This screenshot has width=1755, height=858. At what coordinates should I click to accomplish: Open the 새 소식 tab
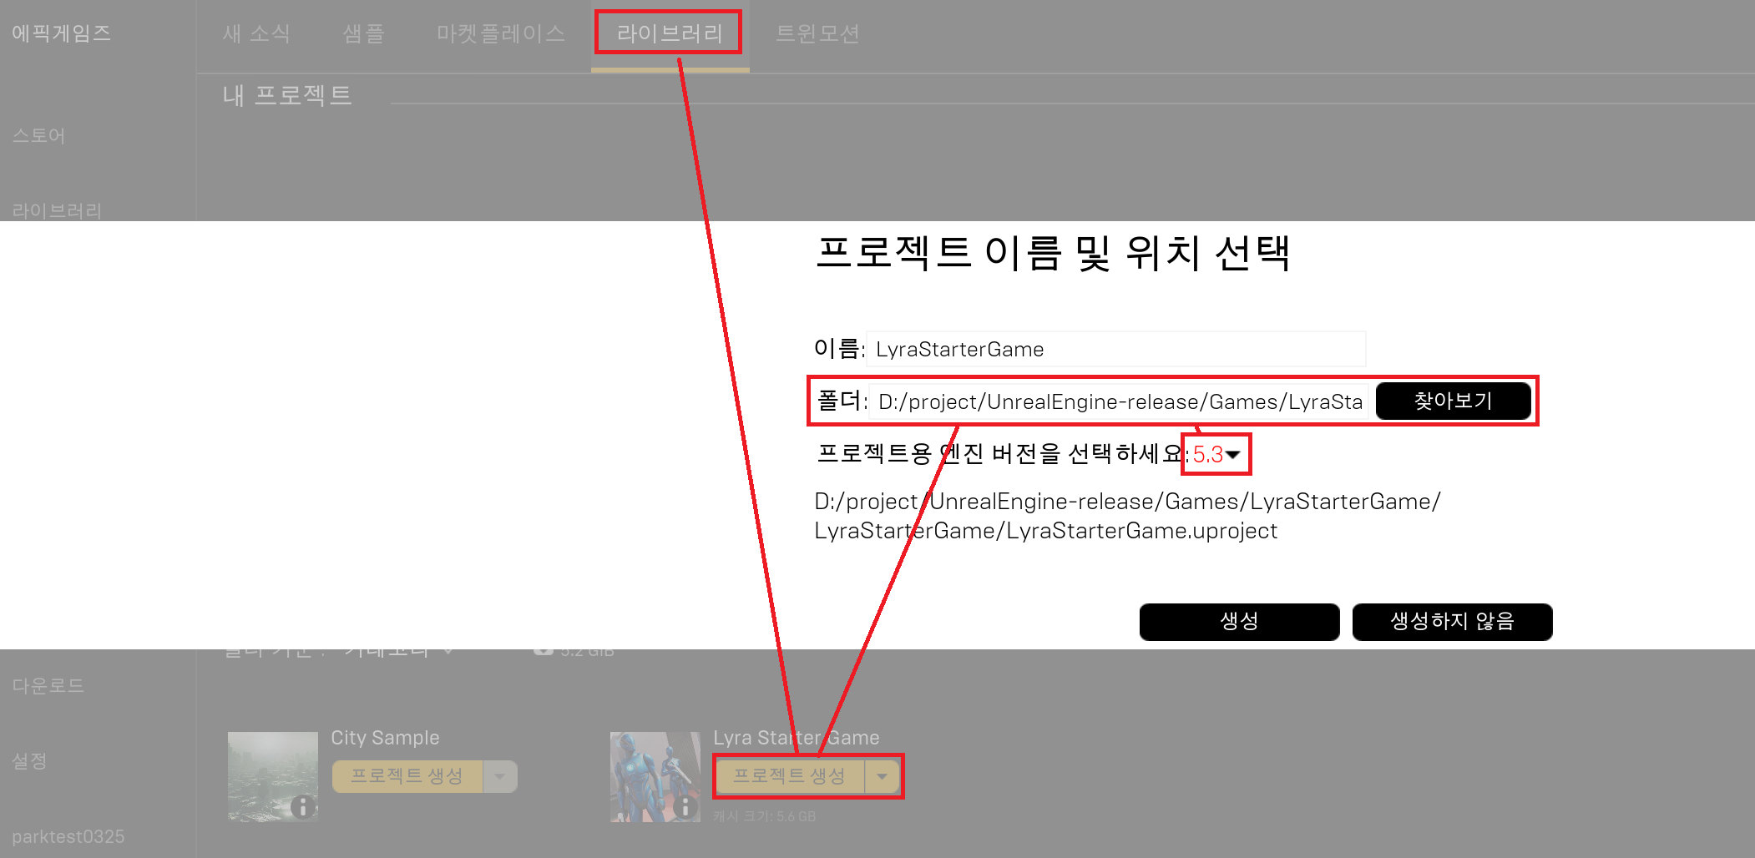pos(256,33)
